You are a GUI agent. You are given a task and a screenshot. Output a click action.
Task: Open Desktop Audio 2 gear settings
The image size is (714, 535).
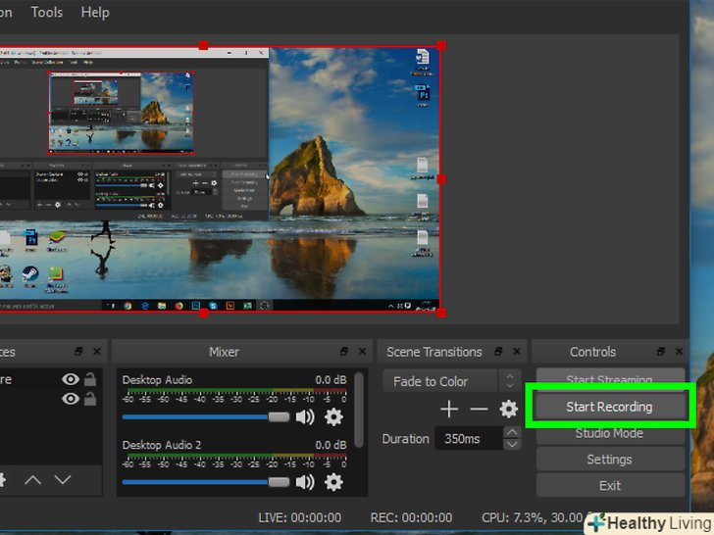point(333,482)
